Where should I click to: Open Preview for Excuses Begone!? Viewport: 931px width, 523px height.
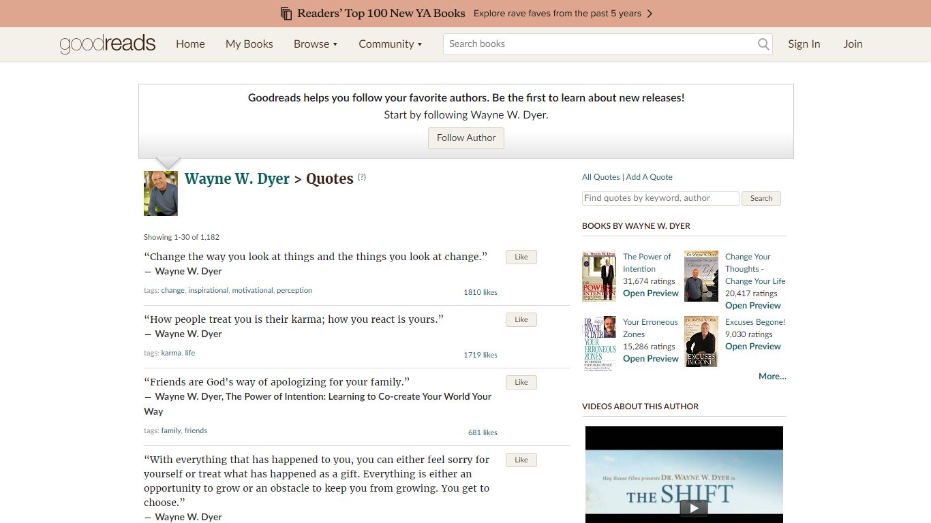tap(753, 347)
